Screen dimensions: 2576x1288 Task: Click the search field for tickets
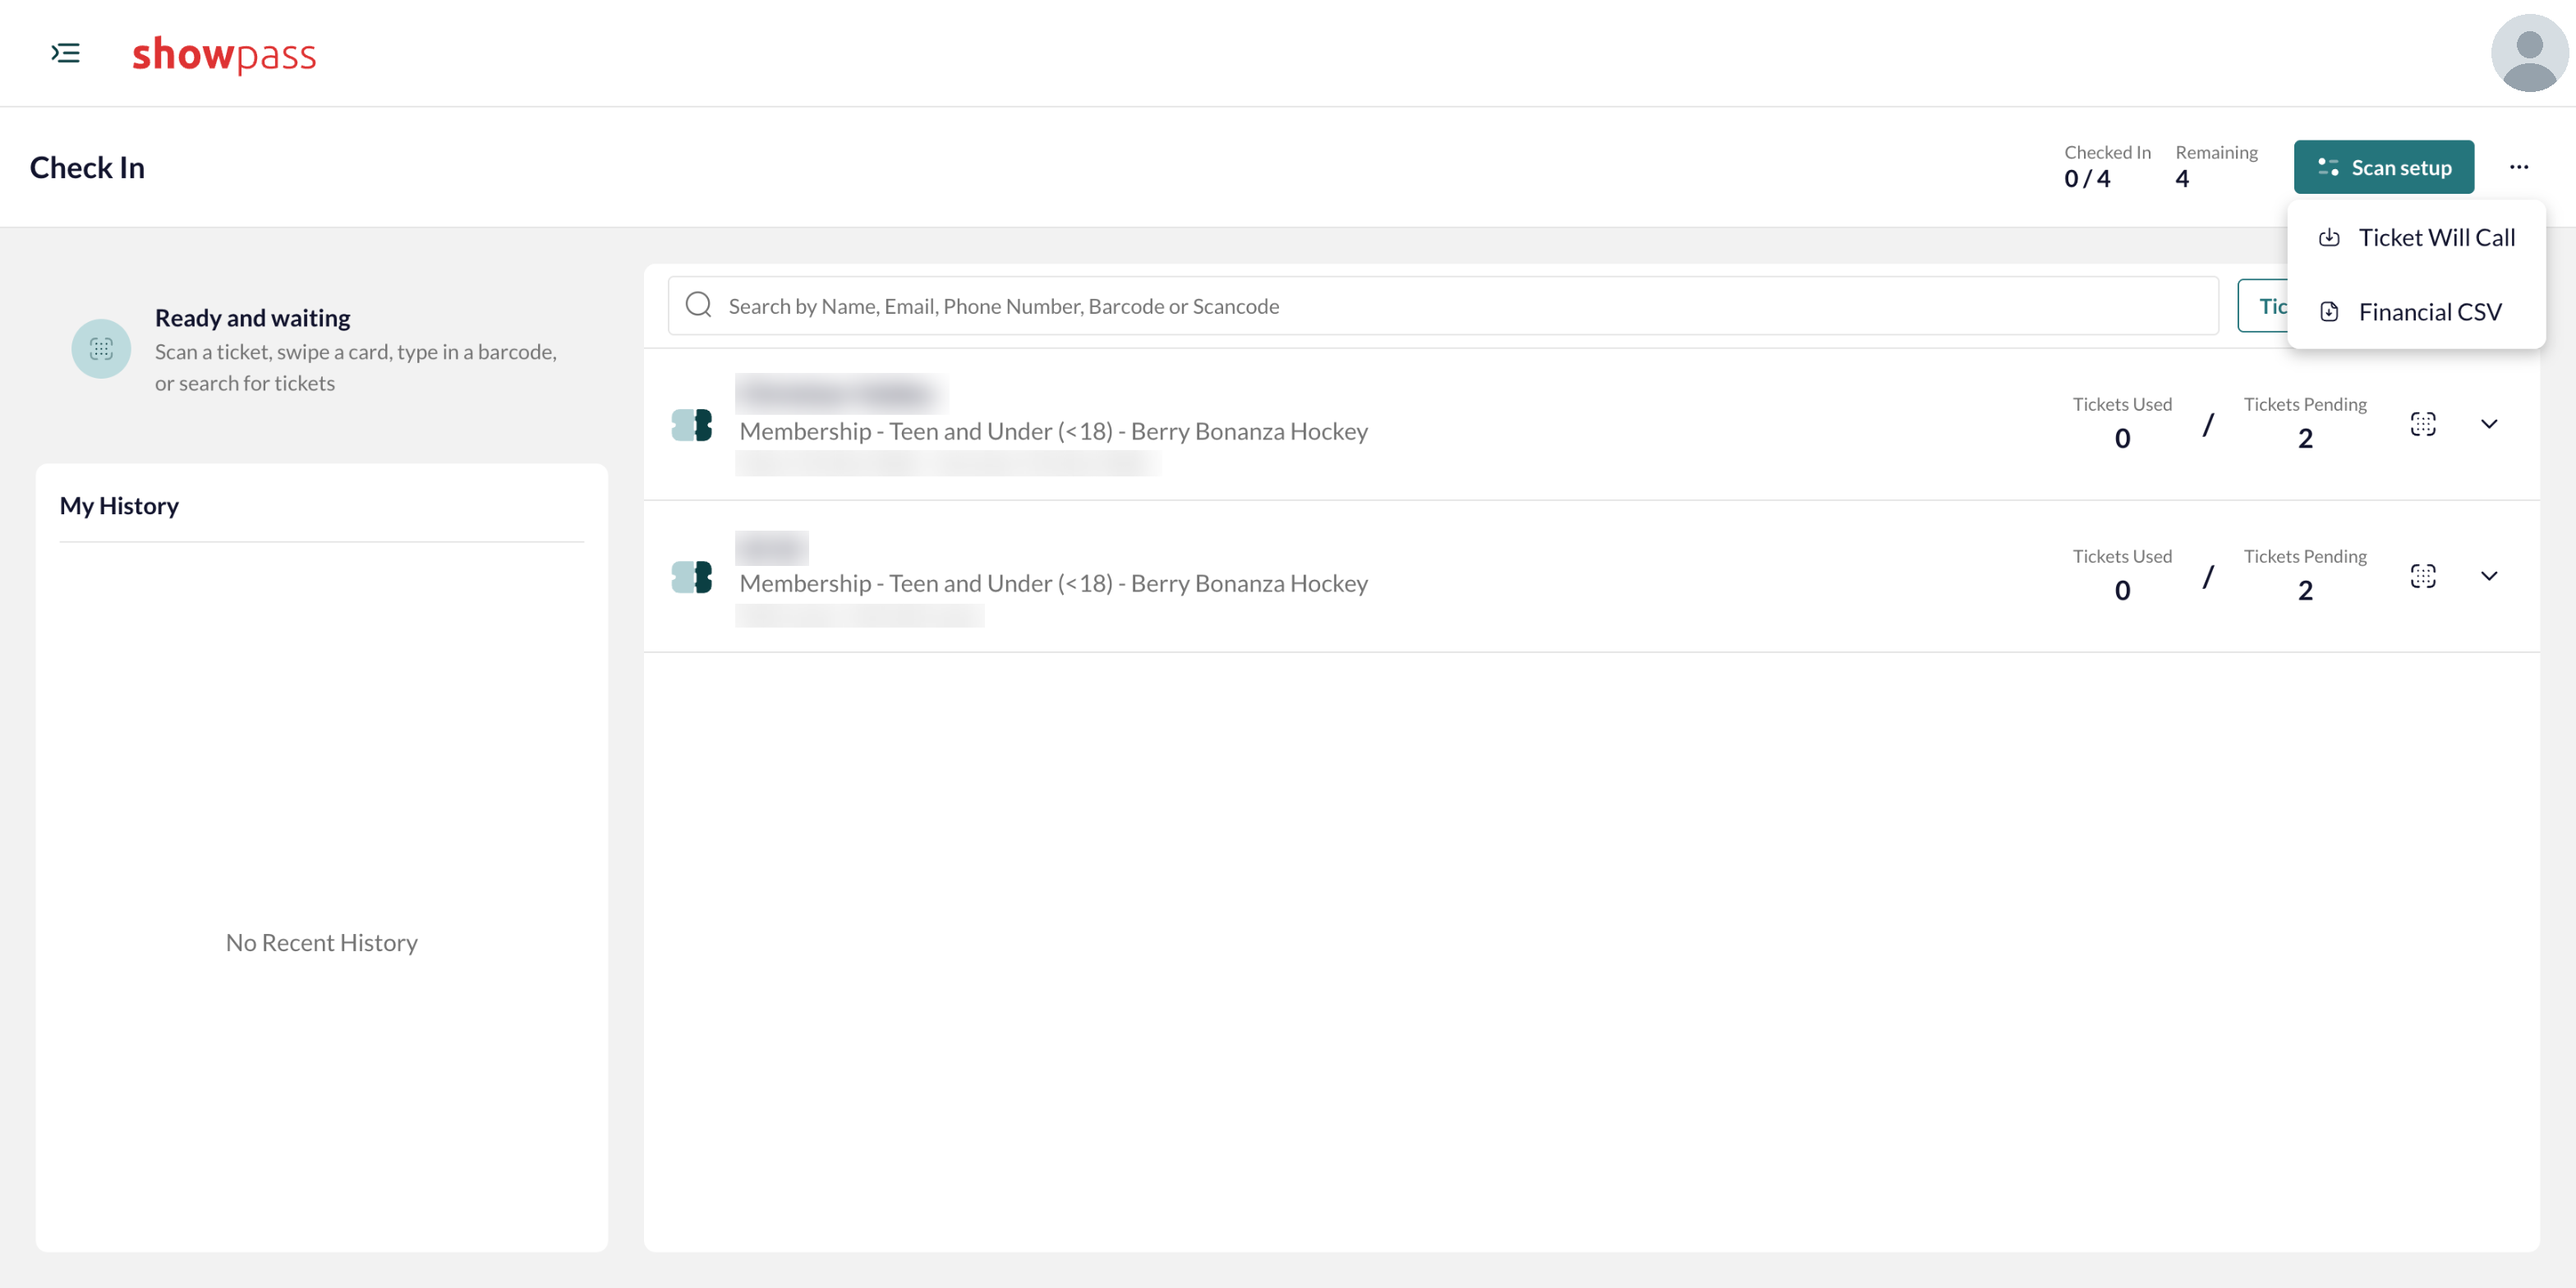tap(1443, 306)
